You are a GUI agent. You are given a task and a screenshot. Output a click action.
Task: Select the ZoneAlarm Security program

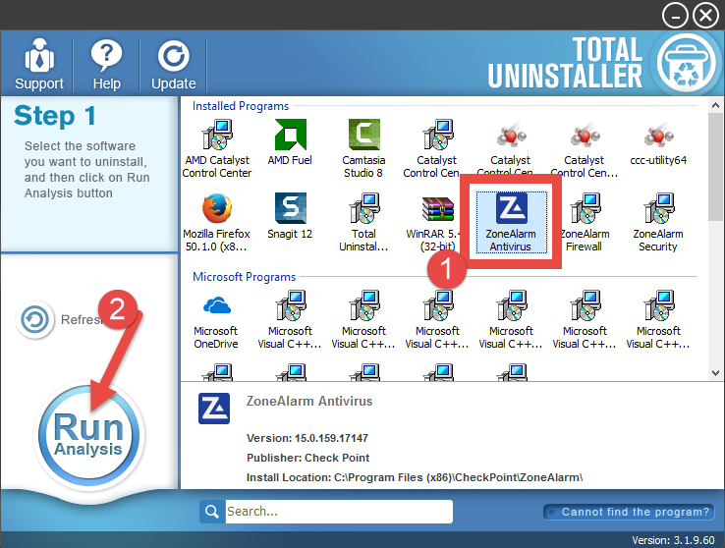[658, 223]
